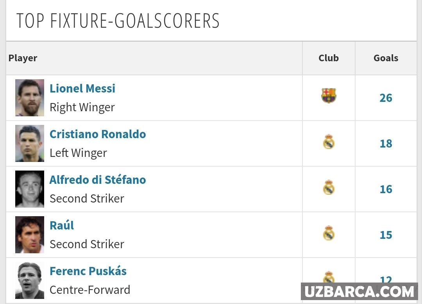Click Alfredo di Stéfano's black-and-white portrait

click(30, 189)
